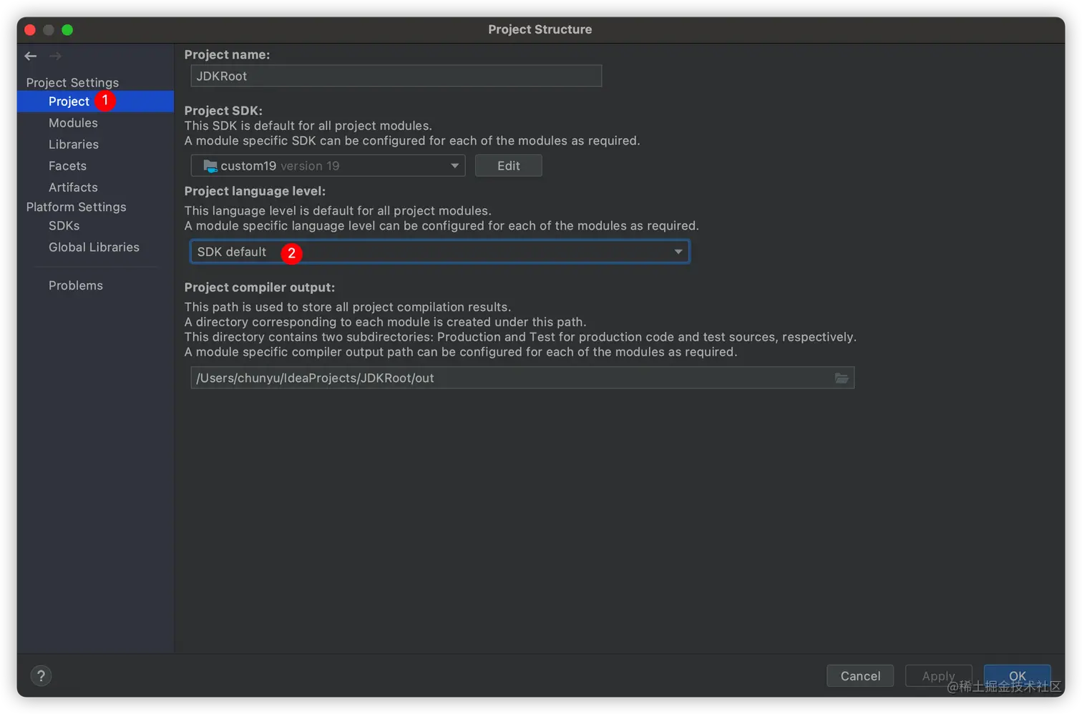Open SDKs under Platform Settings

tap(64, 226)
